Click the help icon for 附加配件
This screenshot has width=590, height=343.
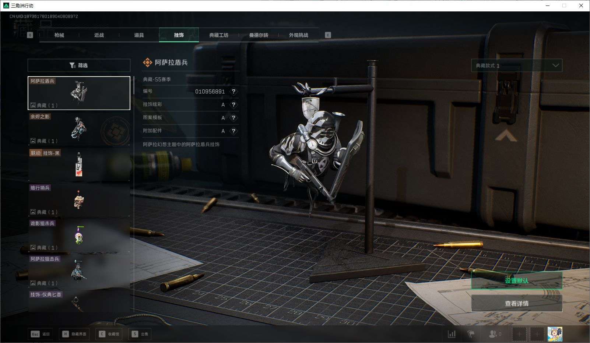233,131
